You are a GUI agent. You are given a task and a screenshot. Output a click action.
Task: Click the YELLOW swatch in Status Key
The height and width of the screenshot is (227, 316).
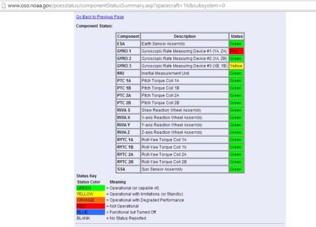point(90,194)
